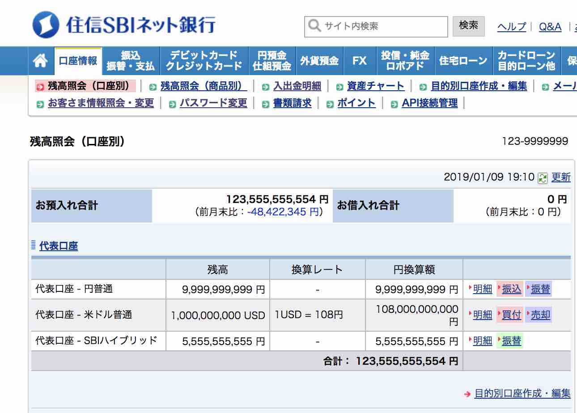The image size is (577, 413).
Task: Click arrow icon beside お客さま情報照会・変更
Action: pyautogui.click(x=40, y=104)
